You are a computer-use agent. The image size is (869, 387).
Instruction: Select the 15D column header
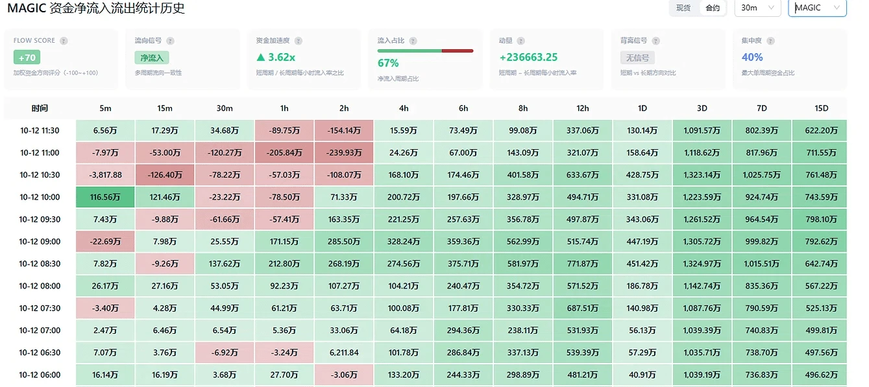(822, 108)
